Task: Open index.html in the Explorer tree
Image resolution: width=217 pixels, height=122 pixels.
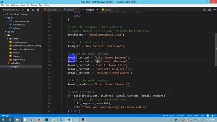Action: pos(16,63)
